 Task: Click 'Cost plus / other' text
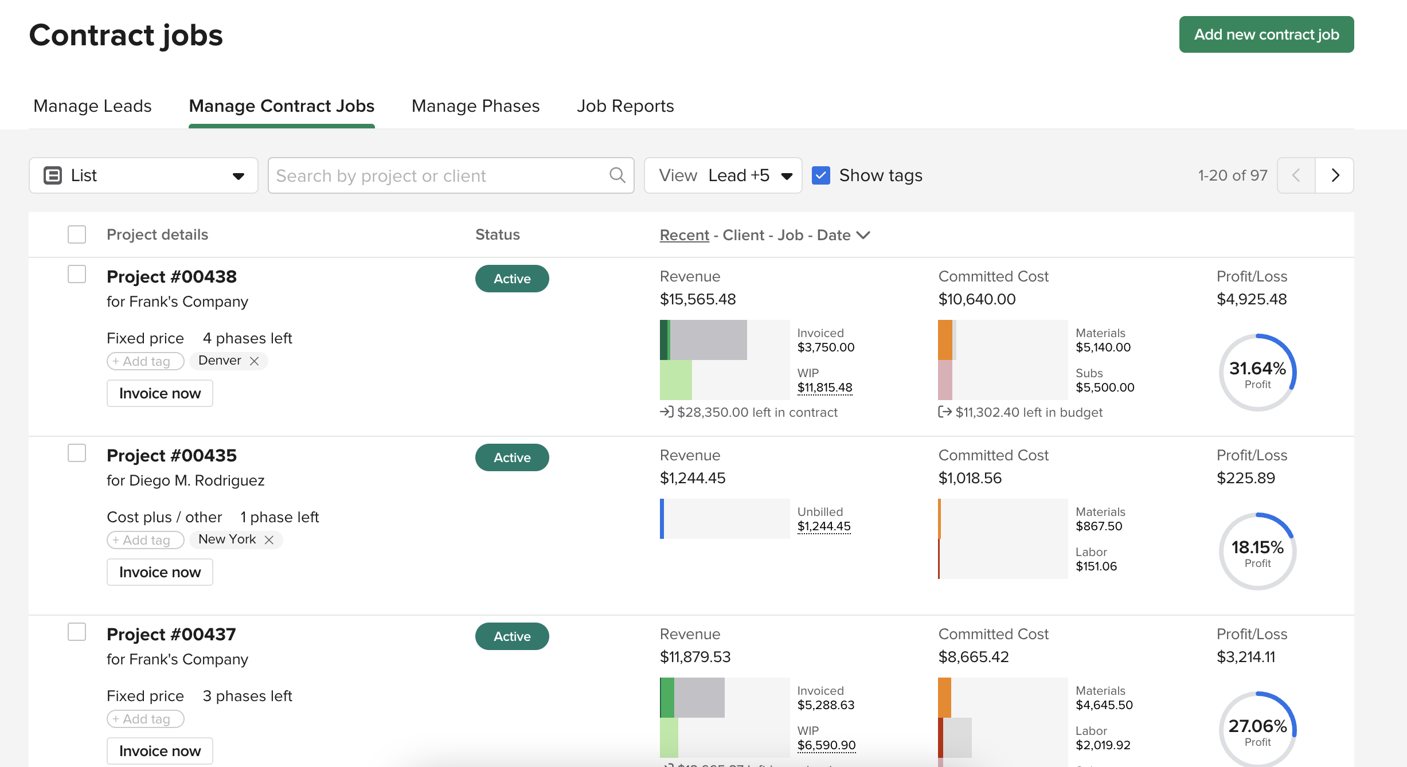(164, 517)
